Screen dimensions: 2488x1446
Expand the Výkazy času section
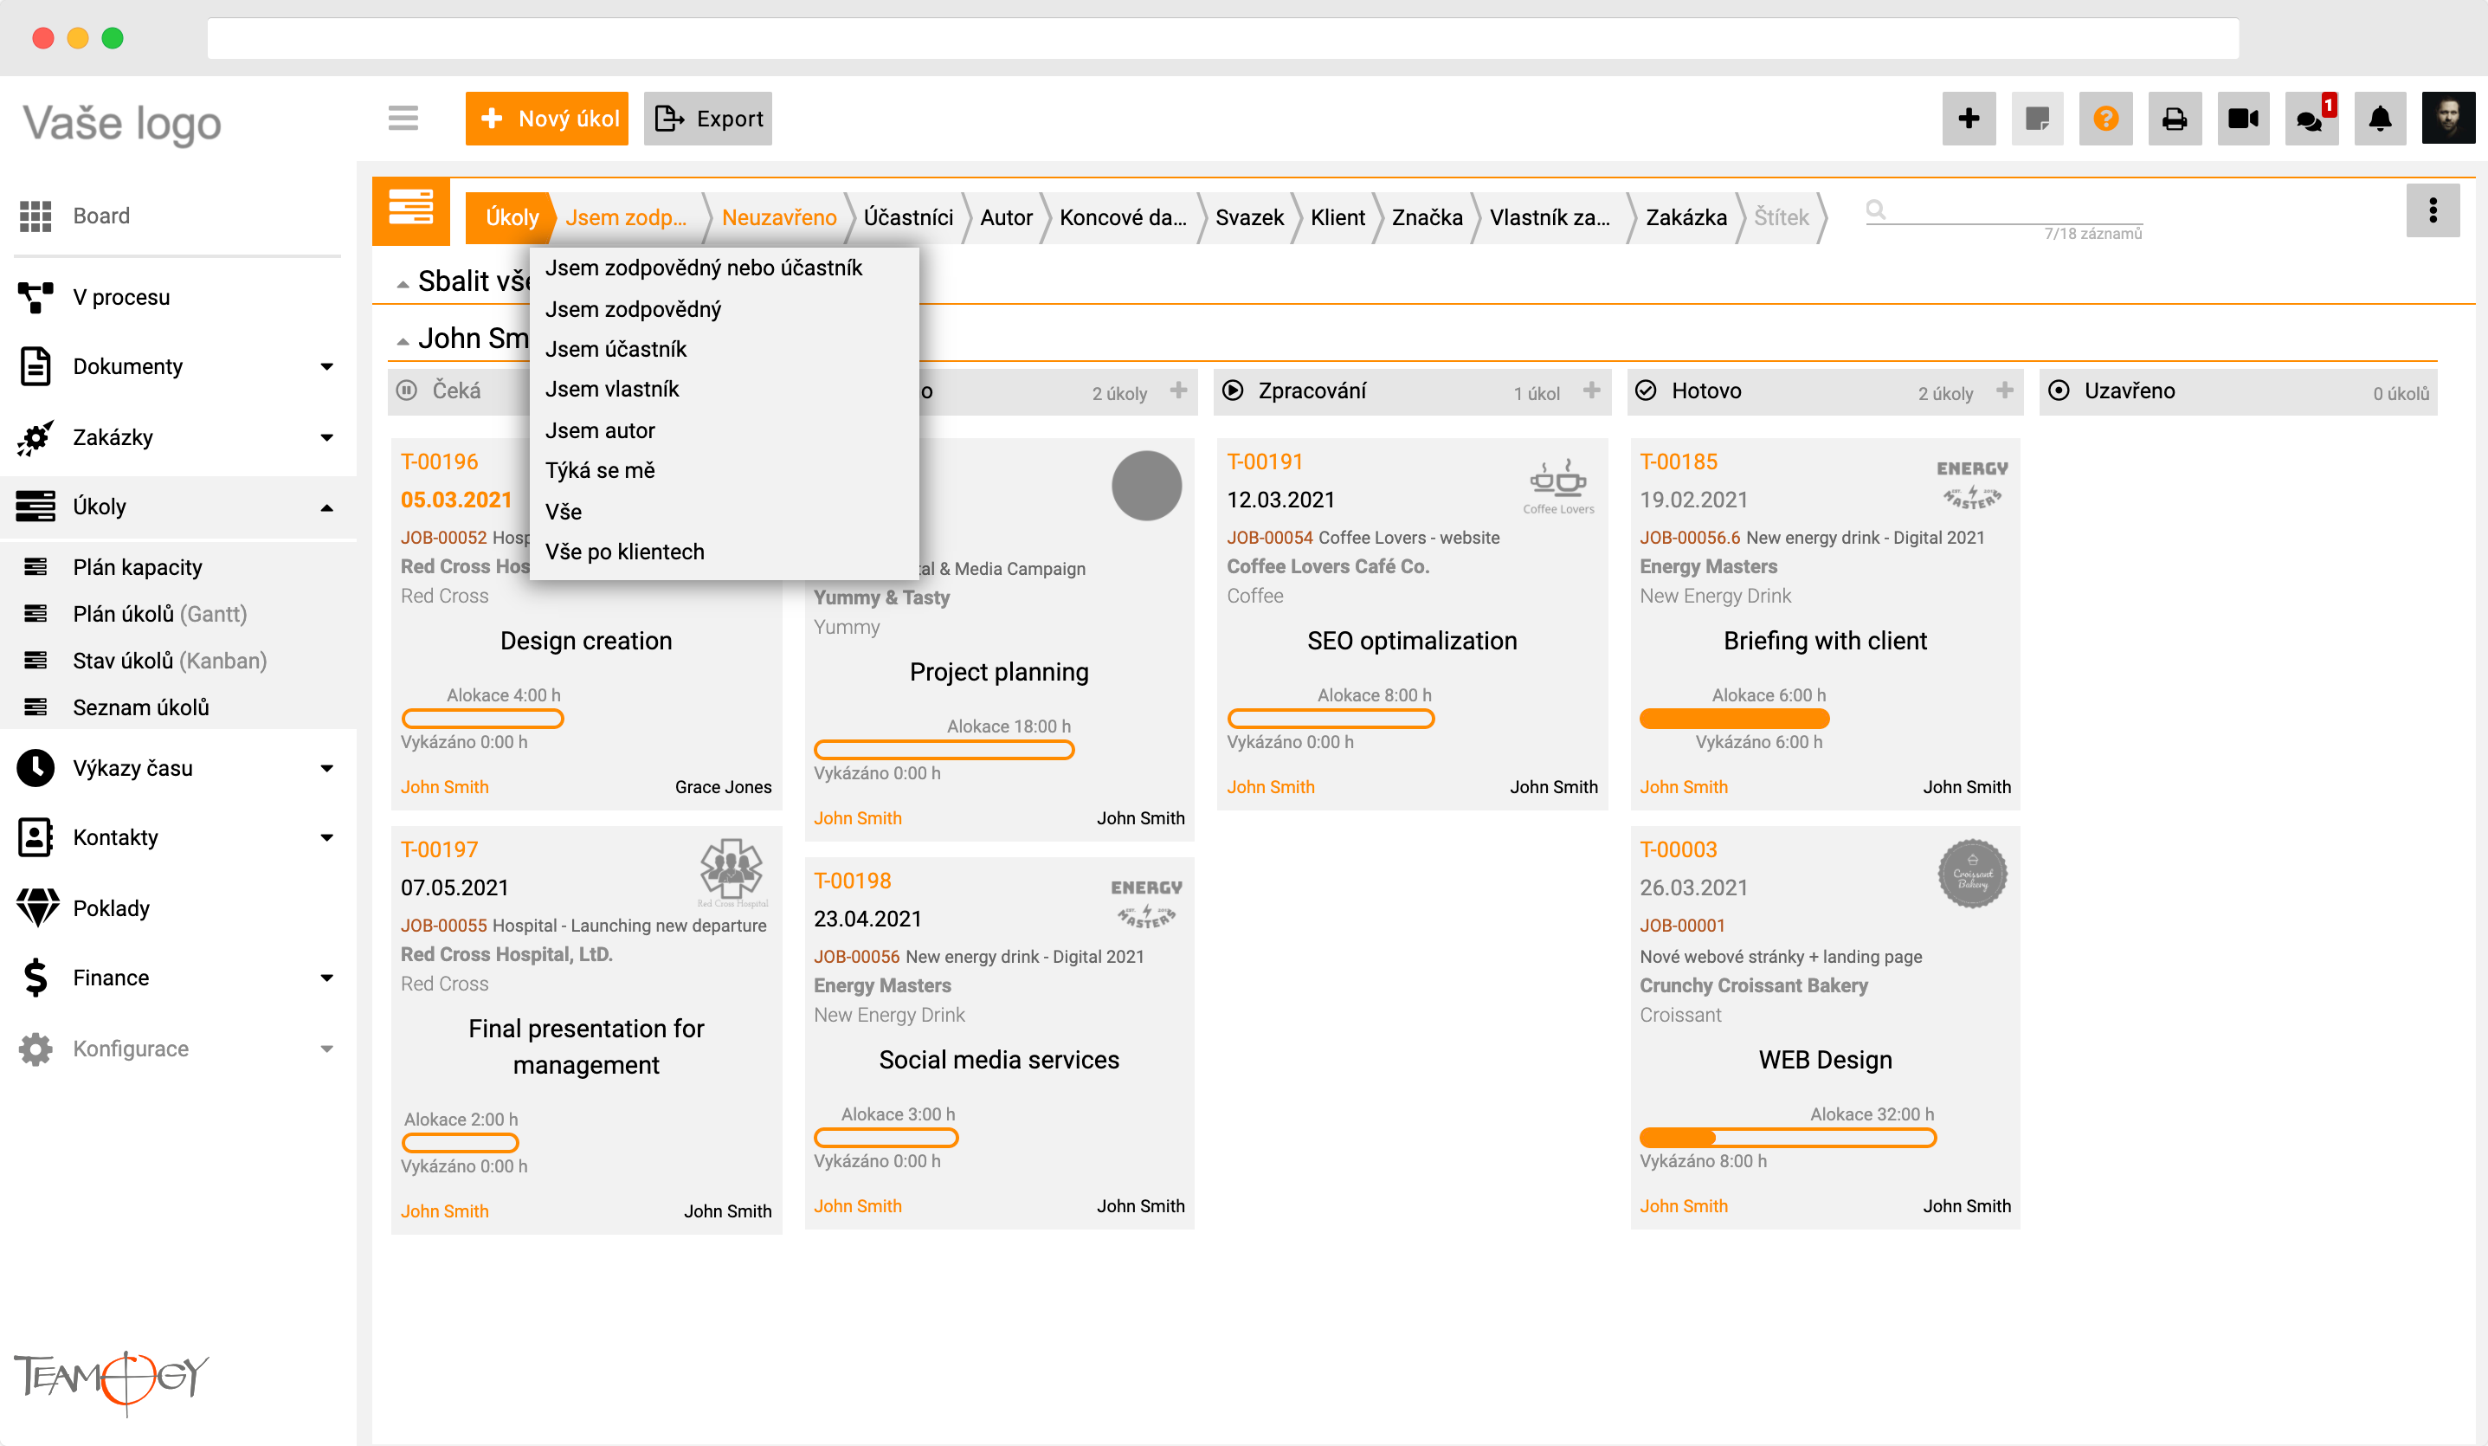pos(326,768)
